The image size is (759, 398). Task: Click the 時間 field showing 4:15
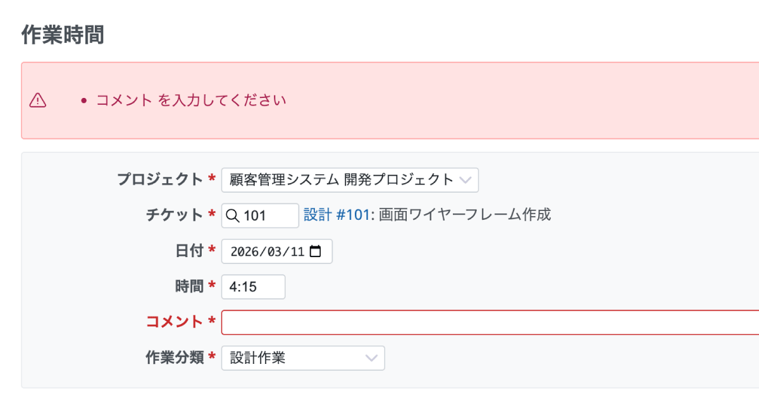[x=253, y=287]
